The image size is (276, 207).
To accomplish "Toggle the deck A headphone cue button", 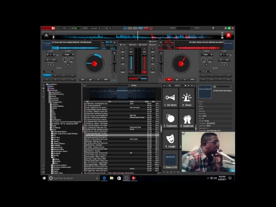I will tap(131, 72).
